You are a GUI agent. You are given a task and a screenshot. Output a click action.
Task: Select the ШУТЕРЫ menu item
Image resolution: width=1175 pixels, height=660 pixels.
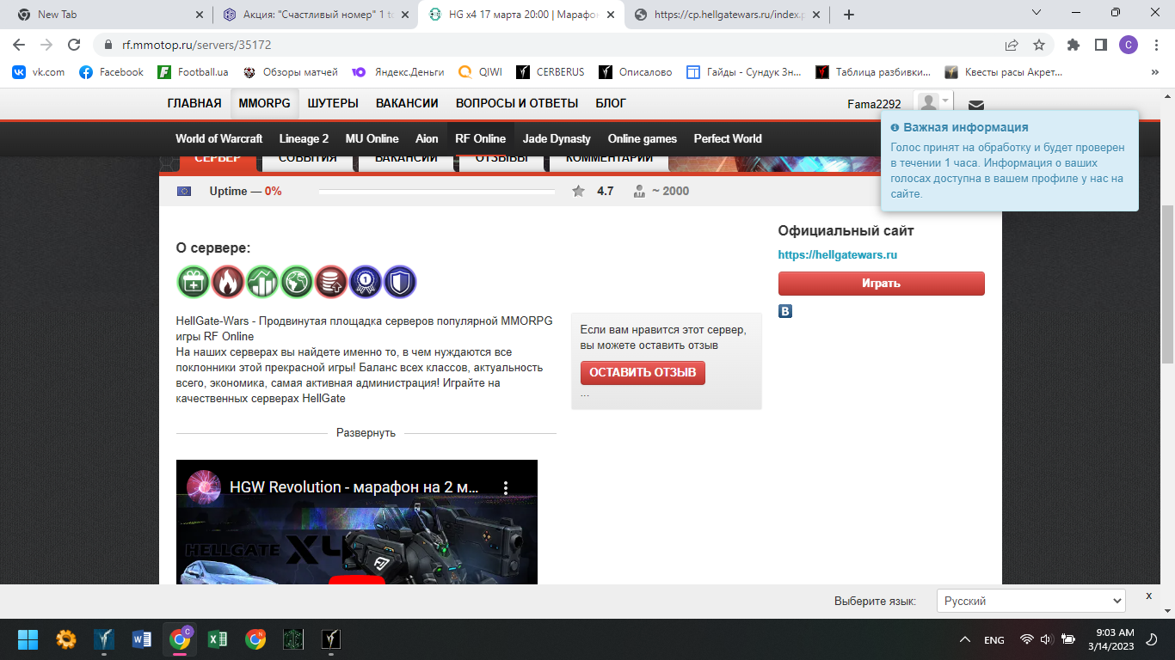[x=333, y=103]
